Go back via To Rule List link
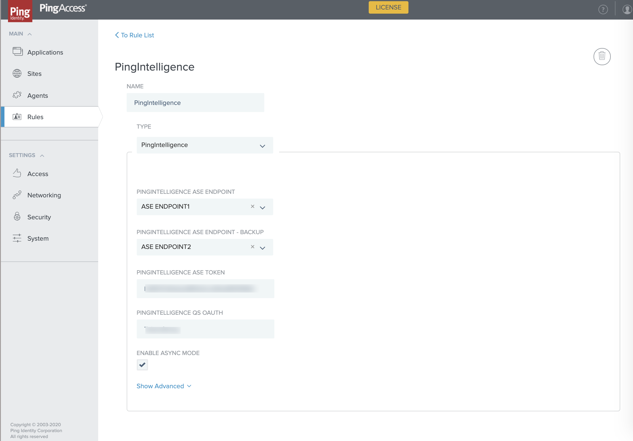The height and width of the screenshot is (441, 633). point(134,35)
